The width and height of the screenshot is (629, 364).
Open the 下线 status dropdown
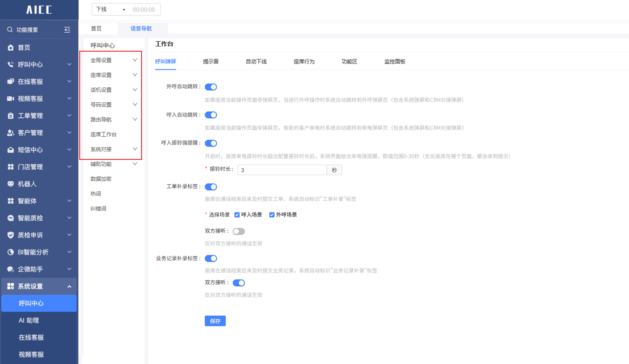click(110, 10)
